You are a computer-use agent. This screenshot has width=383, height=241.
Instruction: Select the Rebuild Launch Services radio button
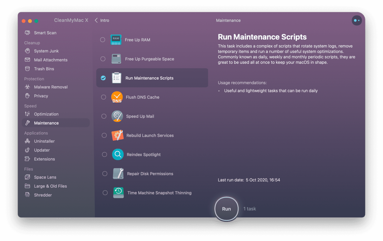pos(104,135)
